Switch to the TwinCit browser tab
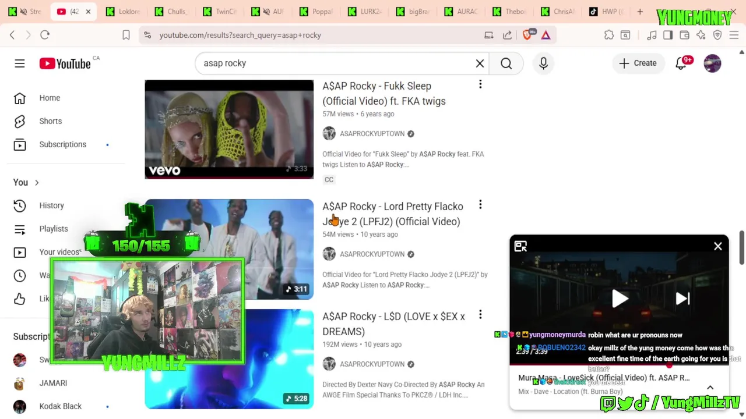Screen dimensions: 746x419 click(220, 12)
